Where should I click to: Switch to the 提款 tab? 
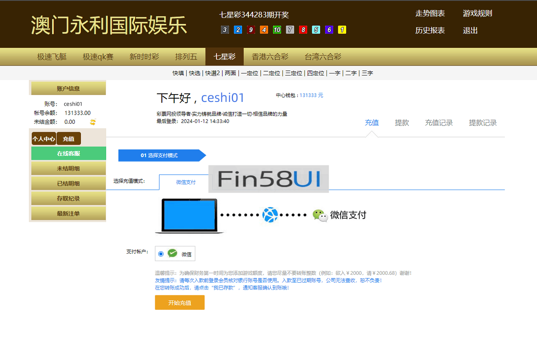click(402, 122)
